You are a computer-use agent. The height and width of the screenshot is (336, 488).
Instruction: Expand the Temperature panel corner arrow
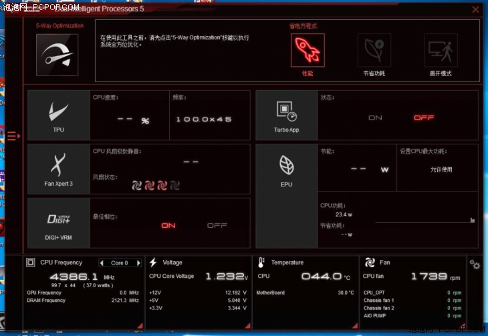(355, 326)
